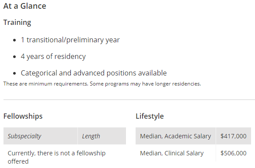Screen dimensions: 255x168
Task: Click the residency bullet point marker
Action: pos(14,57)
